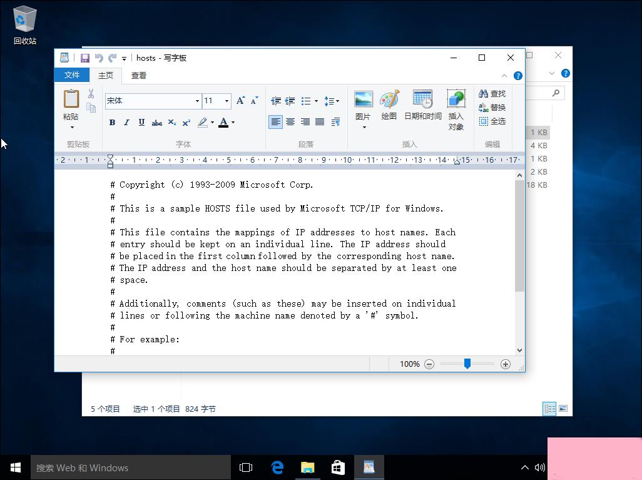Image resolution: width=642 pixels, height=480 pixels.
Task: Click the 查找 find button
Action: coord(492,94)
